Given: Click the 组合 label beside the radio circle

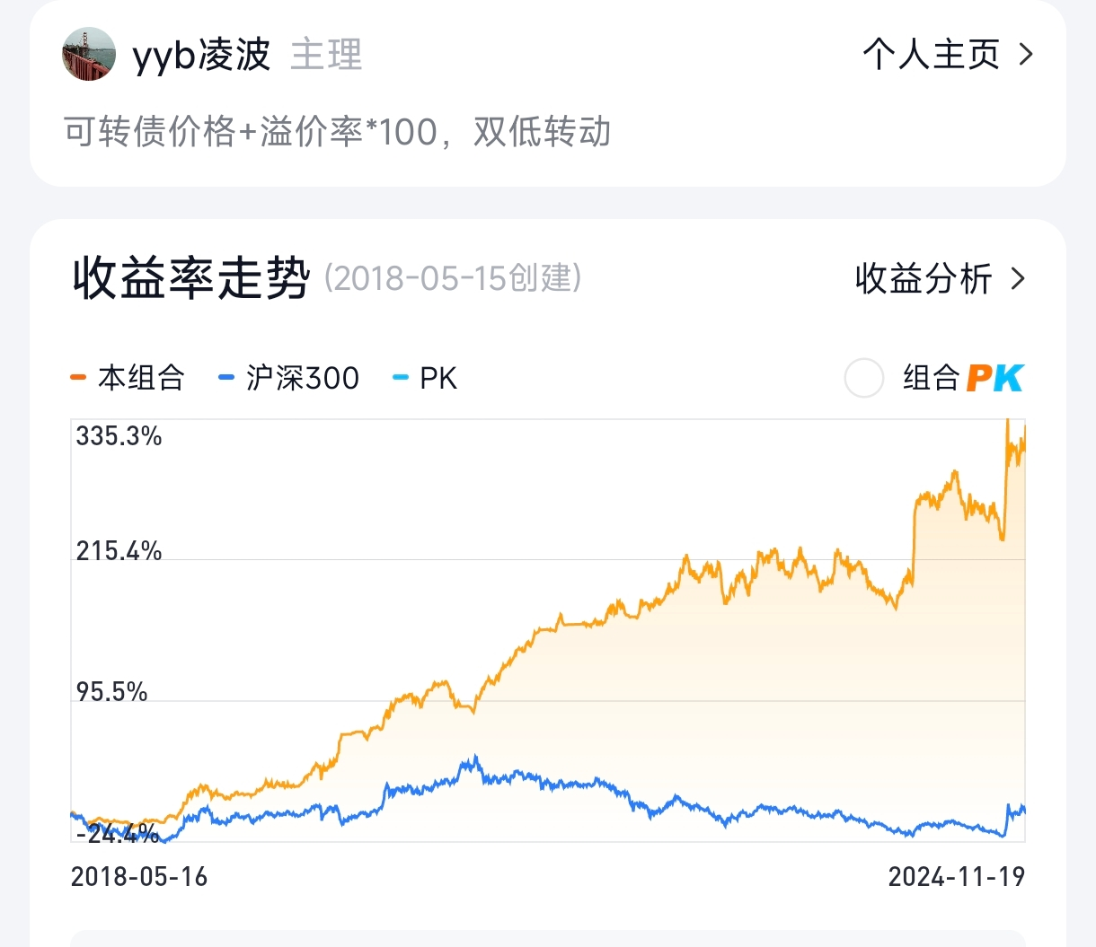Looking at the screenshot, I should pyautogui.click(x=932, y=378).
